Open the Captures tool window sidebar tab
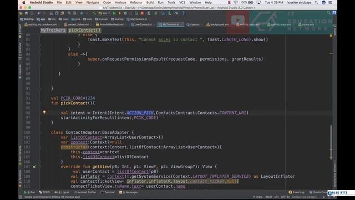This screenshot has width=355, height=200. pos(20,71)
